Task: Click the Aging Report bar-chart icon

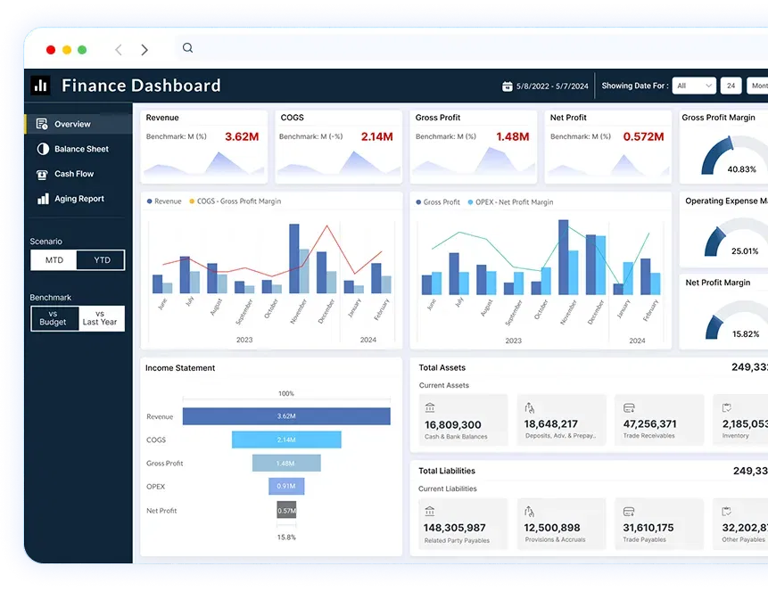Action: tap(42, 199)
